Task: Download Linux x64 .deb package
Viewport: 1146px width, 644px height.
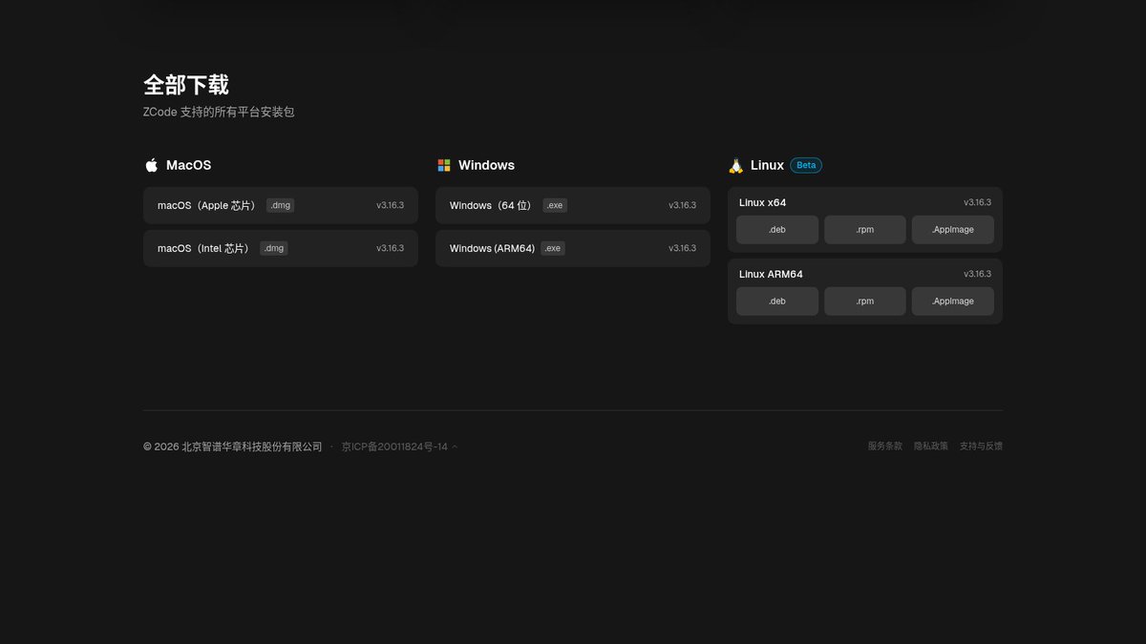Action: coord(777,230)
